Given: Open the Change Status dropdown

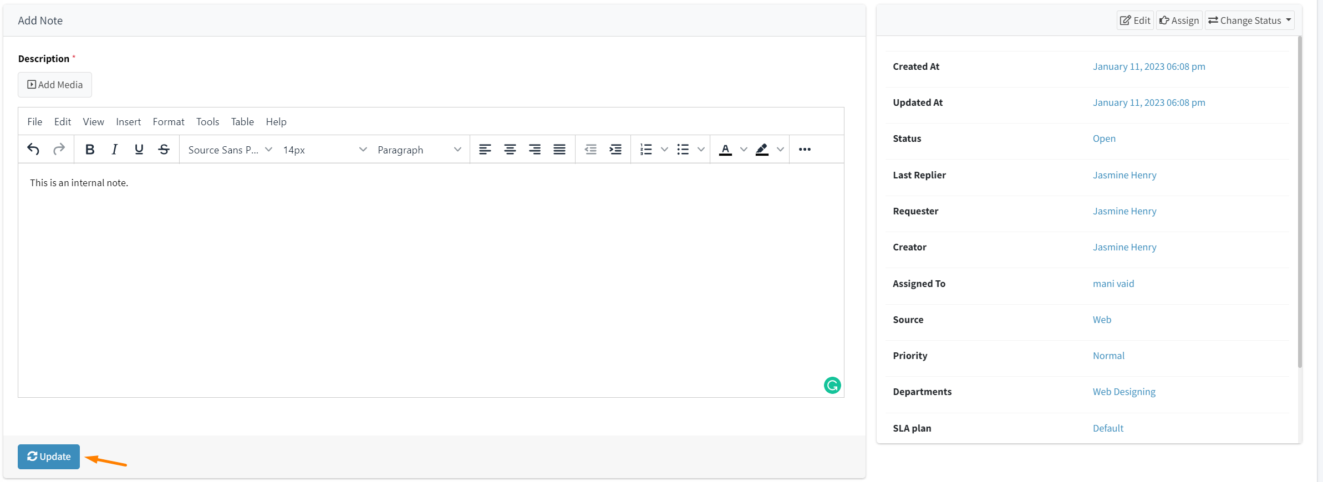Looking at the screenshot, I should (x=1249, y=20).
